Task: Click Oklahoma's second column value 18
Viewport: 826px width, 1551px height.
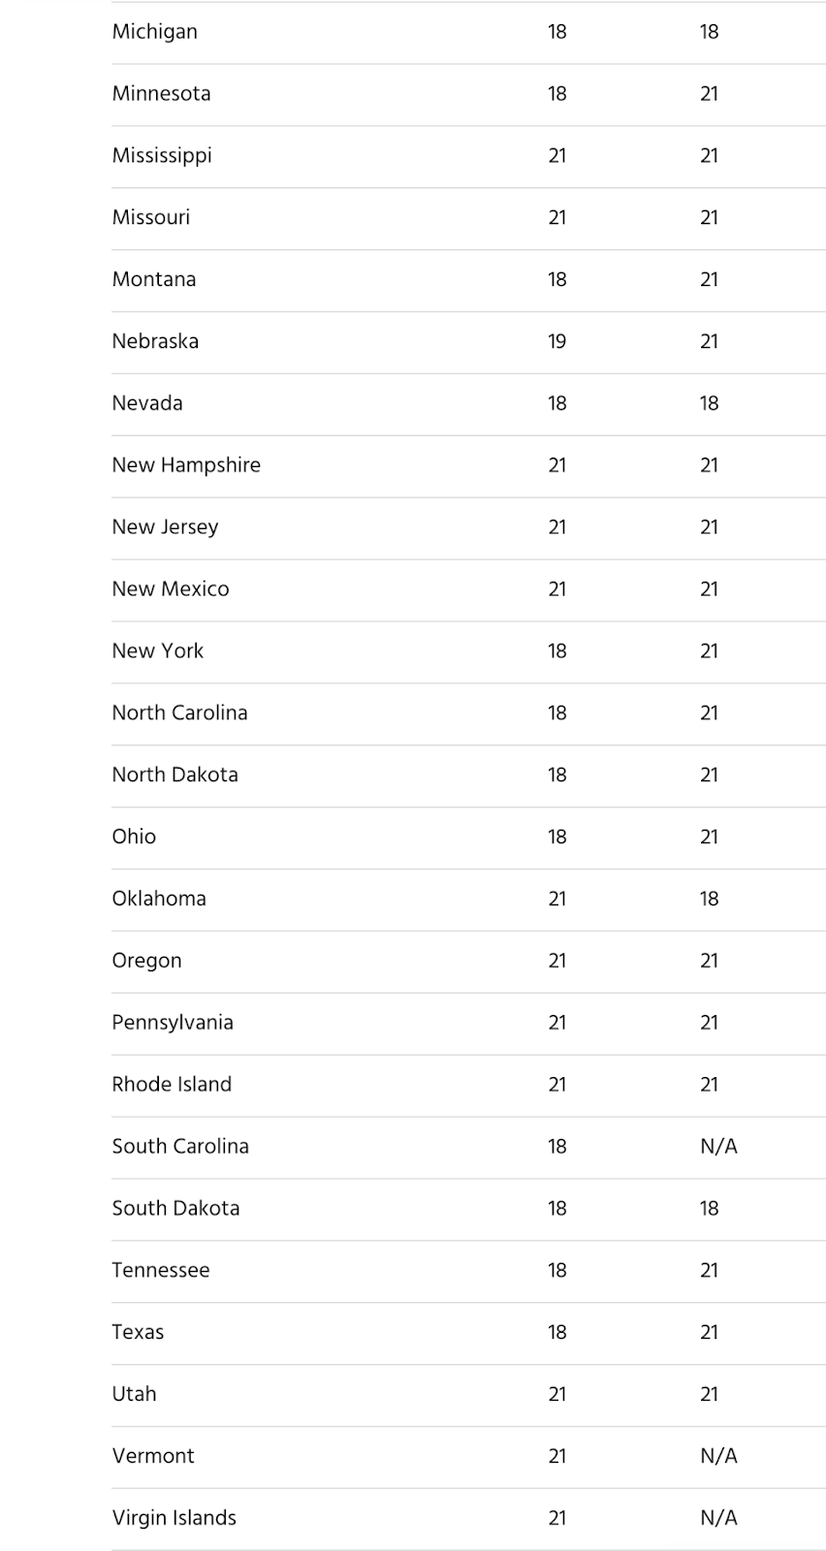Action: (709, 899)
